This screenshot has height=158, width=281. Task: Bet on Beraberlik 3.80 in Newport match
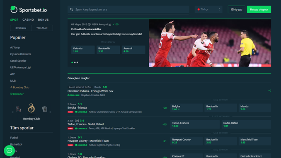(220, 141)
